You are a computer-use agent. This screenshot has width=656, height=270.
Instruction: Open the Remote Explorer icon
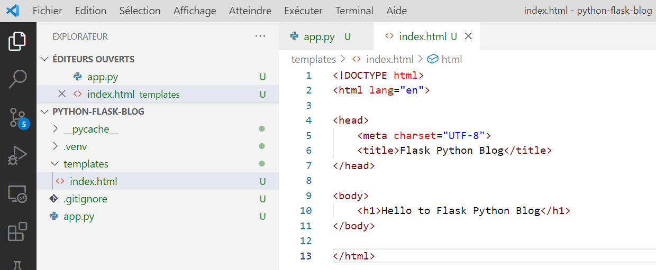(17, 194)
